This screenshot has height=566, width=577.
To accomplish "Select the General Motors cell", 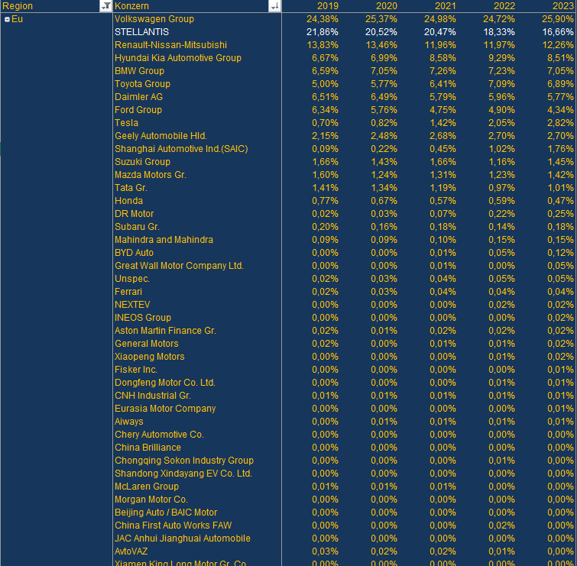I will (147, 344).
